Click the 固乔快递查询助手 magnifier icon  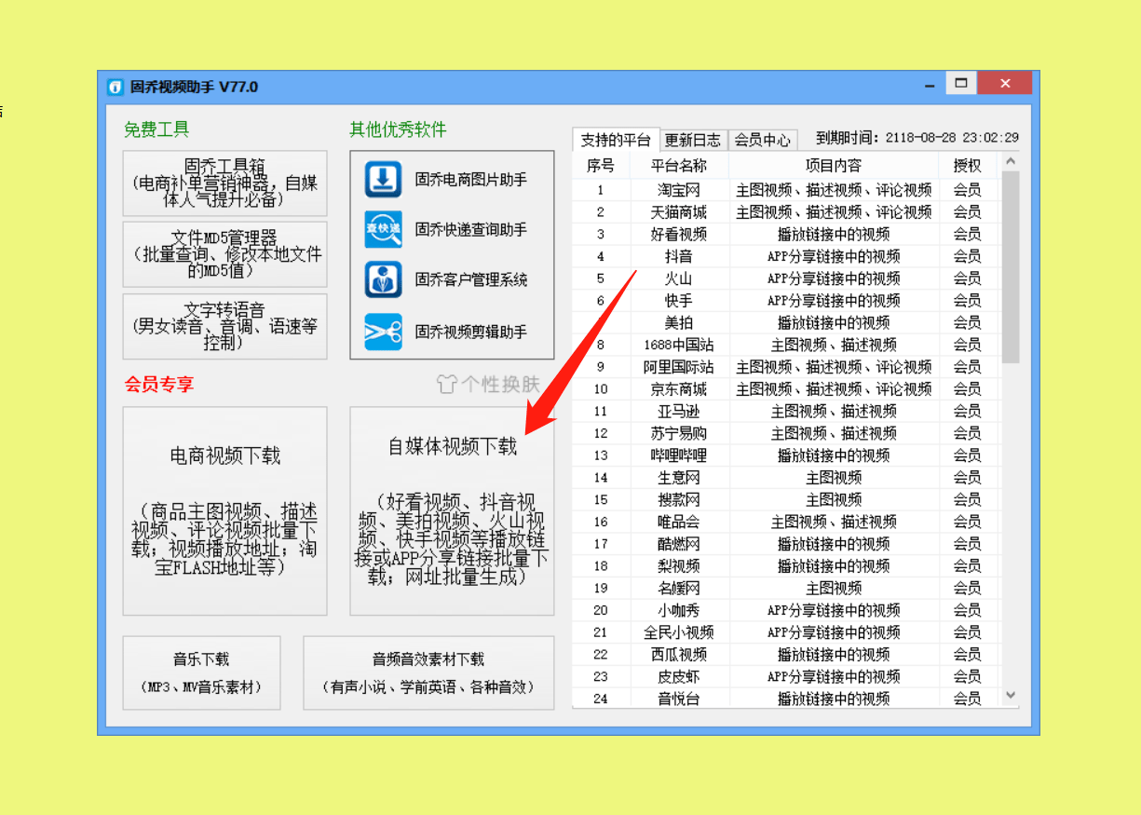(383, 230)
